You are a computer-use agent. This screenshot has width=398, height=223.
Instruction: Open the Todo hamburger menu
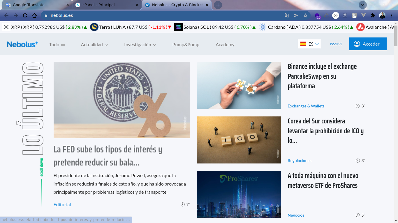click(57, 44)
